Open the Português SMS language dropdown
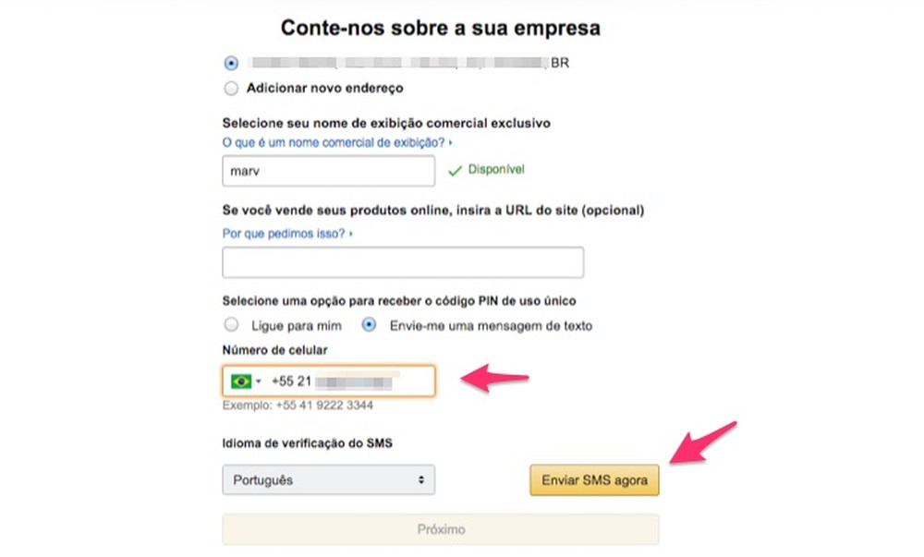This screenshot has height=557, width=924. click(x=328, y=479)
